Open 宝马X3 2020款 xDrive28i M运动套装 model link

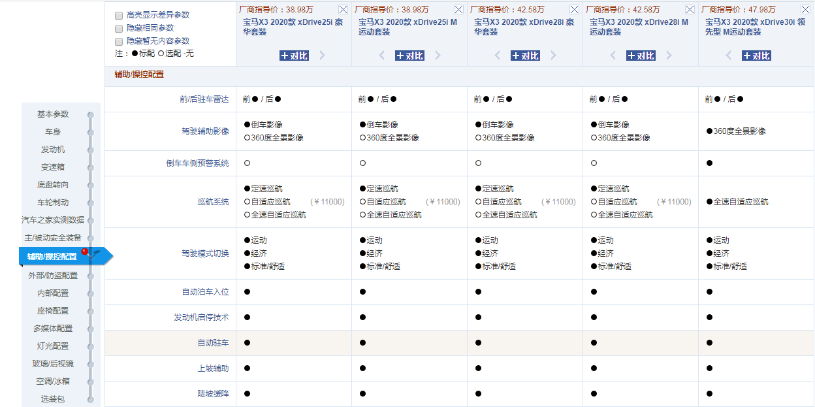(639, 27)
